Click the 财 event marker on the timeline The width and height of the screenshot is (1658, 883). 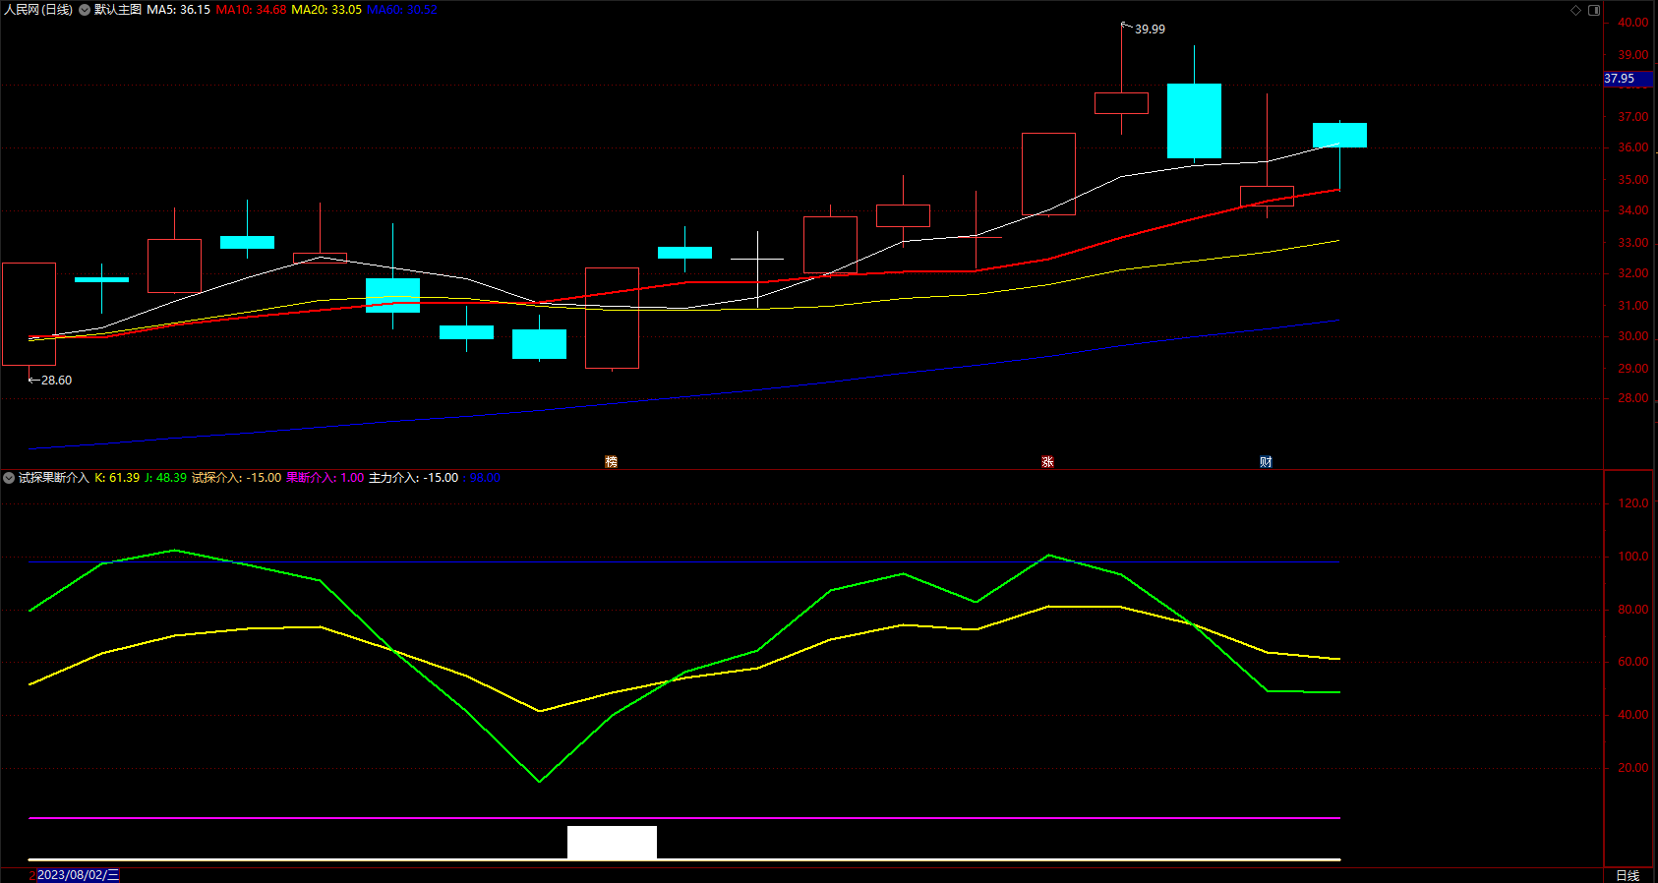[x=1266, y=461]
